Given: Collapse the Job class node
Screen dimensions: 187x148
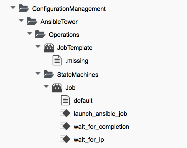Looking at the screenshot, I should [46, 87].
